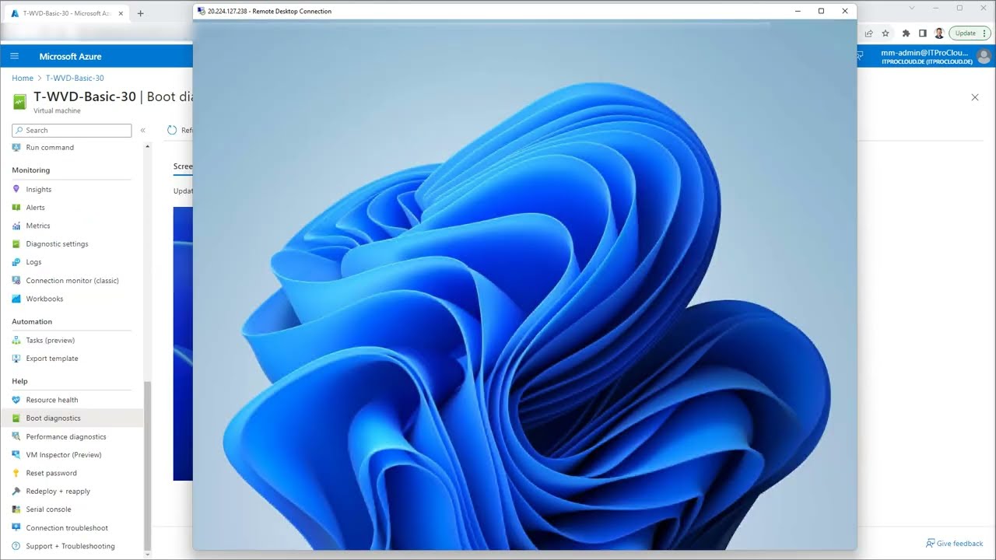Switch to the T-WVD-Basic-30 browser tab
The height and width of the screenshot is (560, 996).
[x=67, y=13]
